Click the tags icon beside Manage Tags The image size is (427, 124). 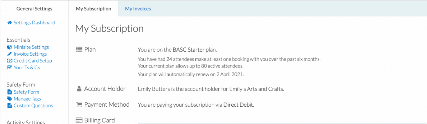pyautogui.click(x=9, y=99)
